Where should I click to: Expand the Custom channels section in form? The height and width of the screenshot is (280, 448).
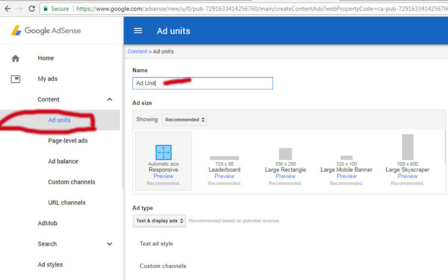pos(163,266)
